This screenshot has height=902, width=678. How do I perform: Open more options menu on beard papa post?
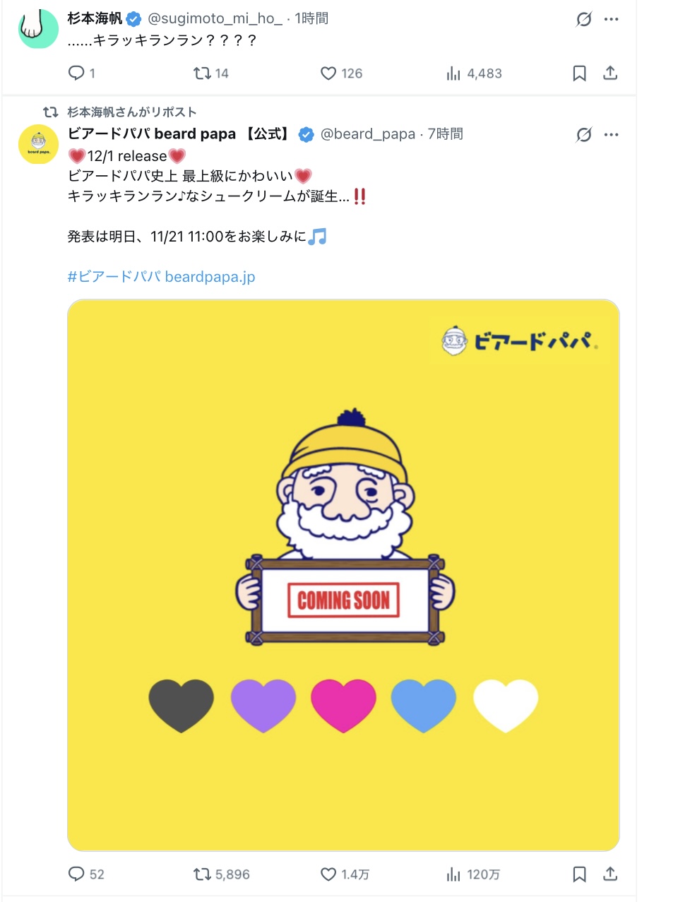click(x=612, y=134)
